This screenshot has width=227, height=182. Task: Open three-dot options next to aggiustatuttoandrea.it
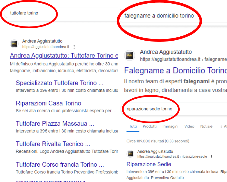74,47
